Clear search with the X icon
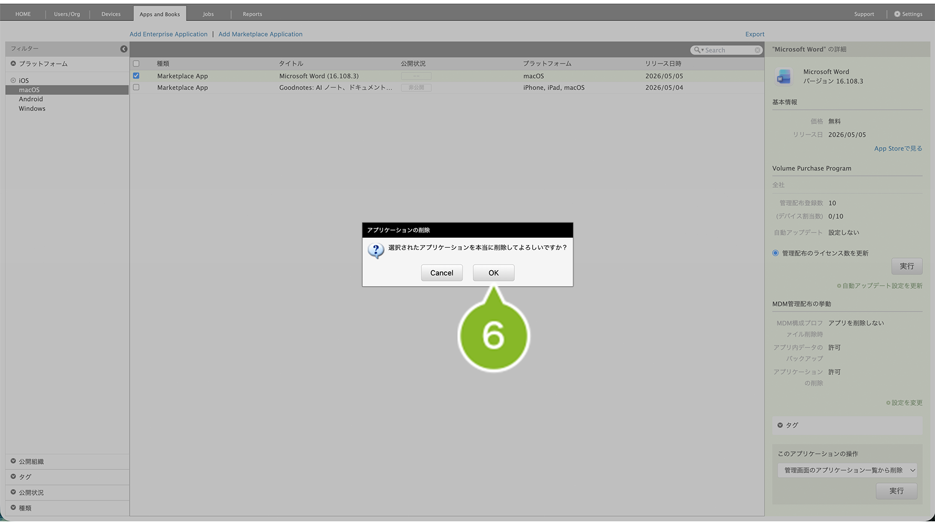The height and width of the screenshot is (525, 935). coord(757,50)
